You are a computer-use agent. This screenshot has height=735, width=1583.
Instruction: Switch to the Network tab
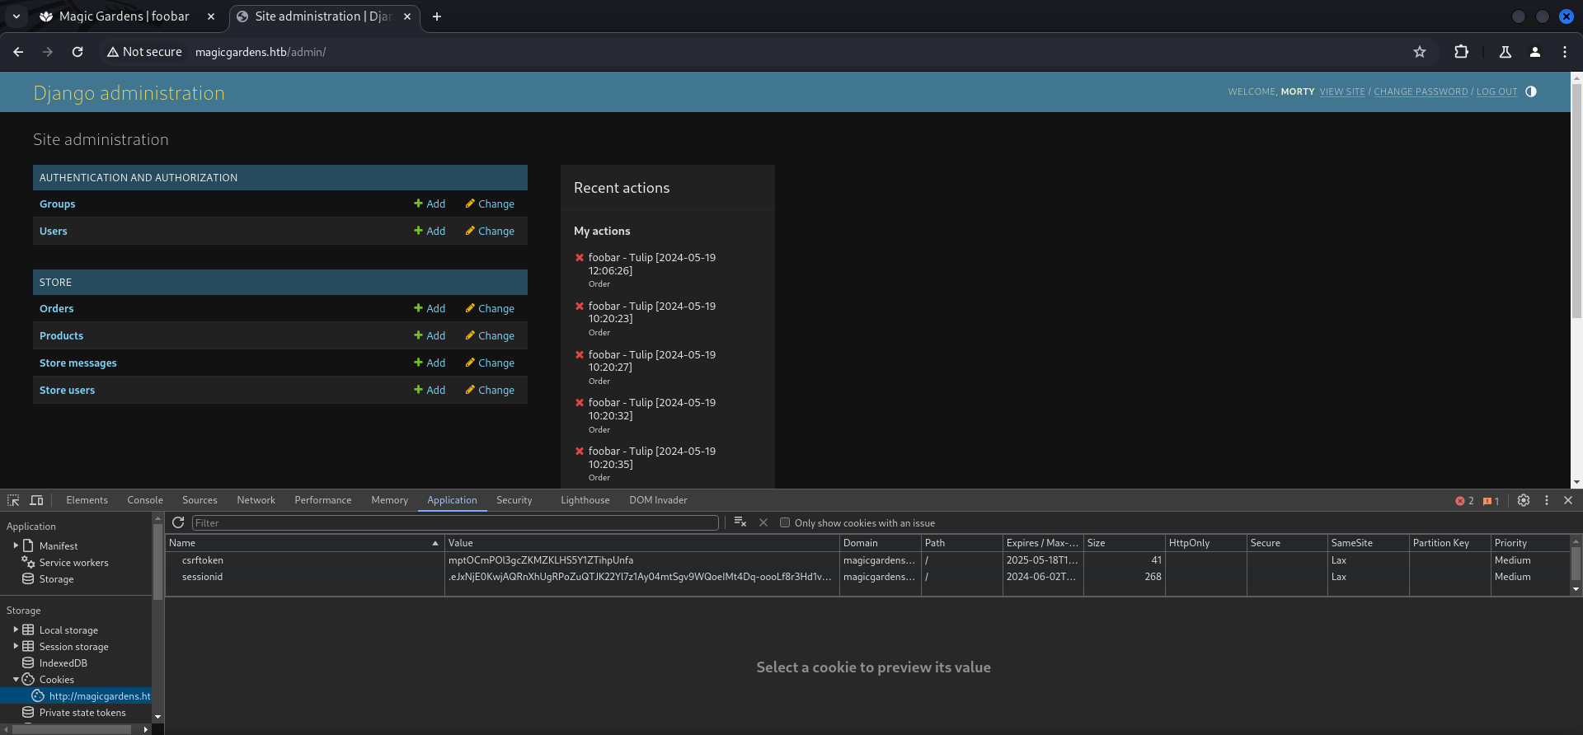click(256, 500)
